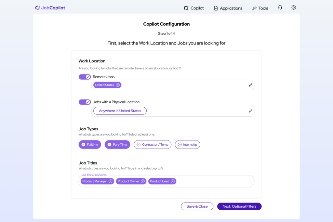
Task: Click Next: Optional Filters
Action: pos(239,206)
